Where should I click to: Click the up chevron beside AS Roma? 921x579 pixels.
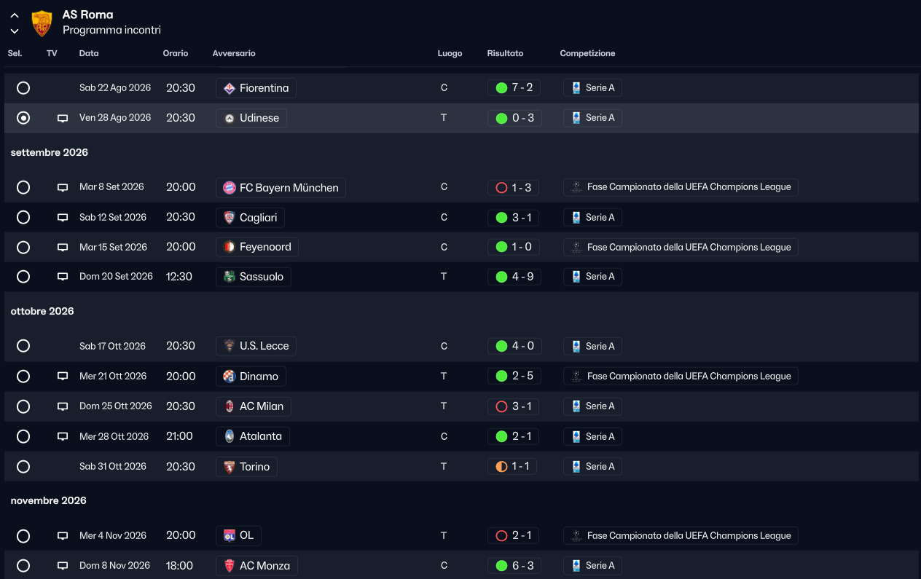point(15,15)
